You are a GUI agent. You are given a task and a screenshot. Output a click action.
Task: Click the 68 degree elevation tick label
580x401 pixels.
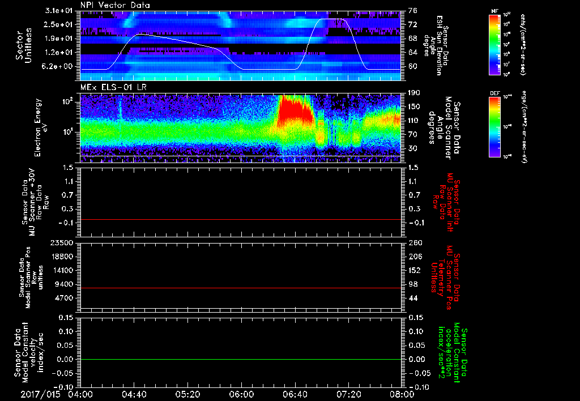[412, 39]
